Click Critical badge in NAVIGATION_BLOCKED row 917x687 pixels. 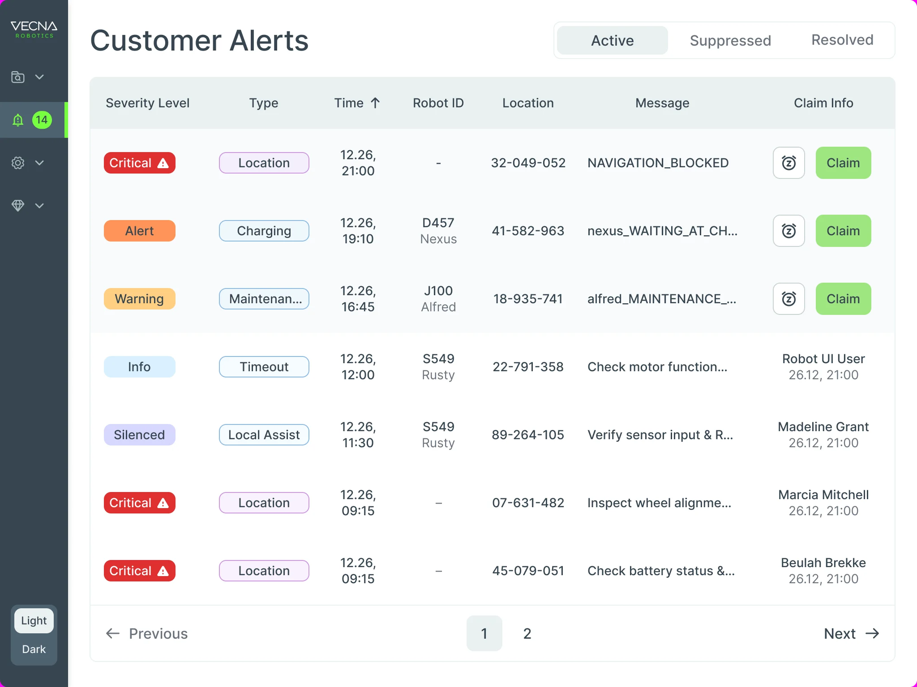click(x=139, y=163)
